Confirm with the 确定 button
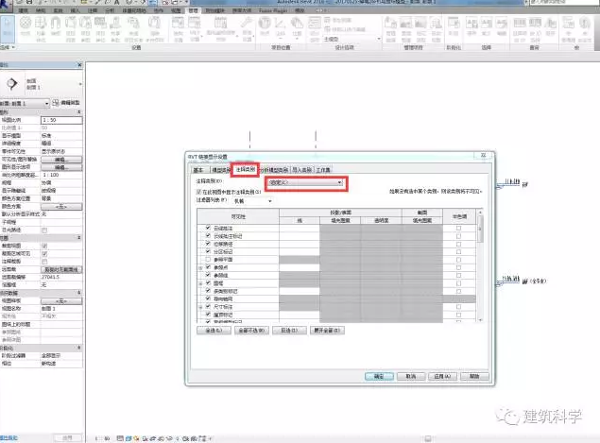Screen dimensions: 600x443 click(379, 377)
